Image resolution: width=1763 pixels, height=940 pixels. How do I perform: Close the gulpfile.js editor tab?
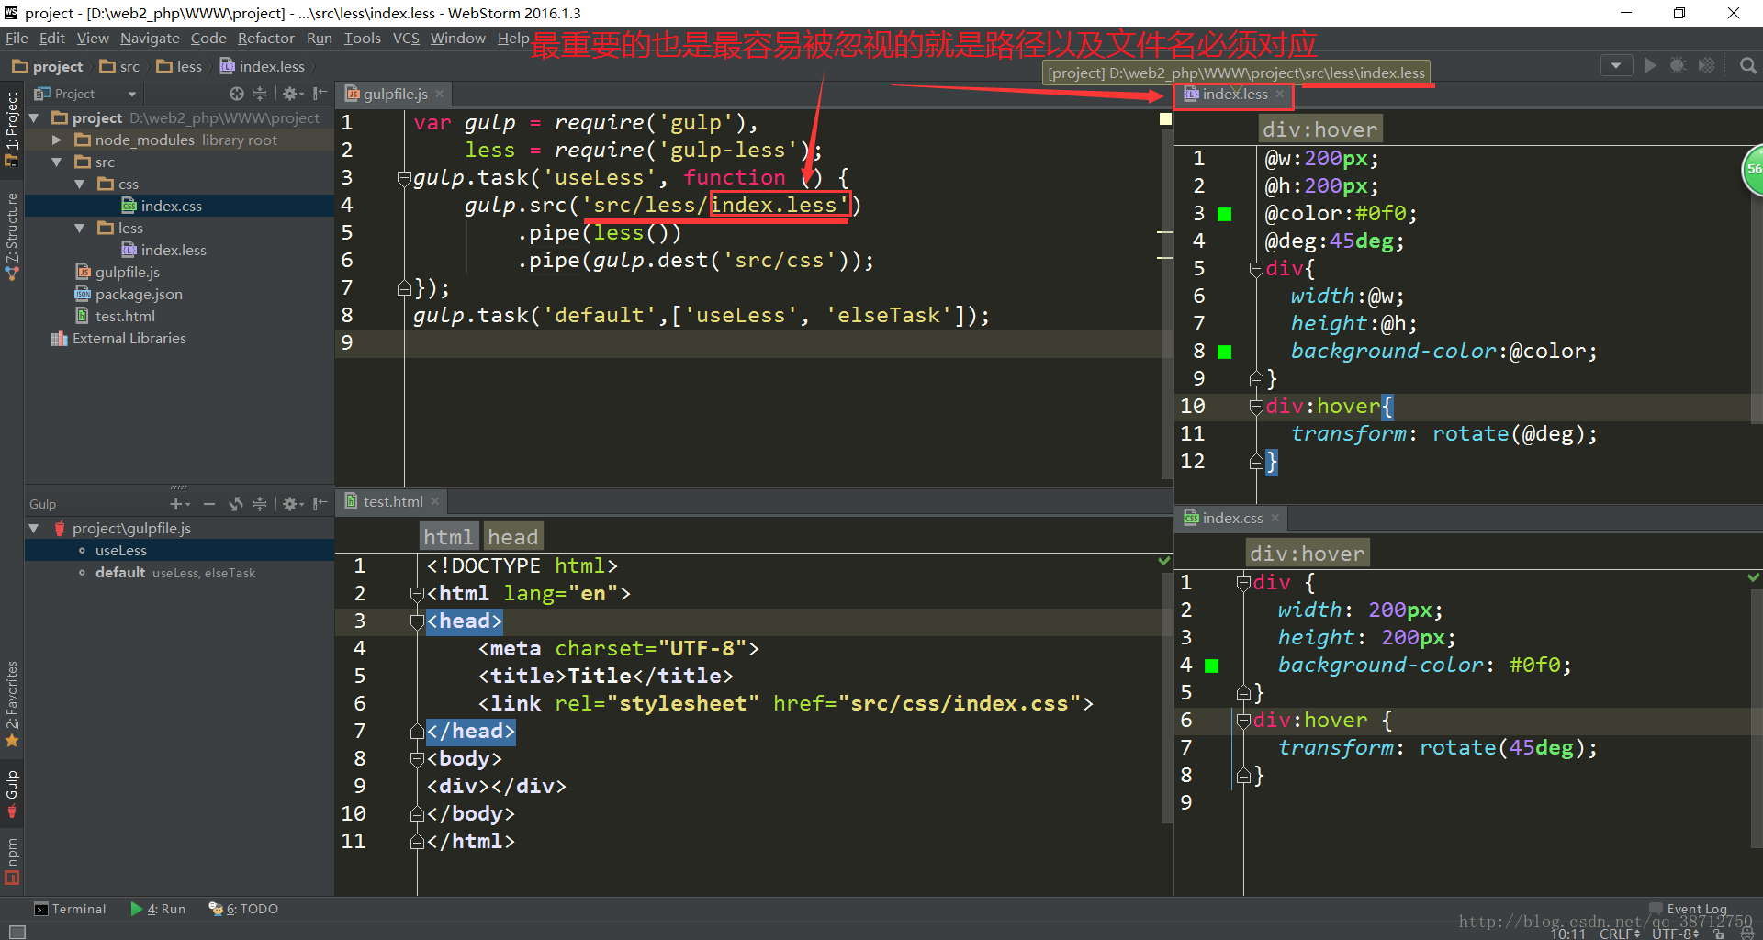[x=440, y=94]
